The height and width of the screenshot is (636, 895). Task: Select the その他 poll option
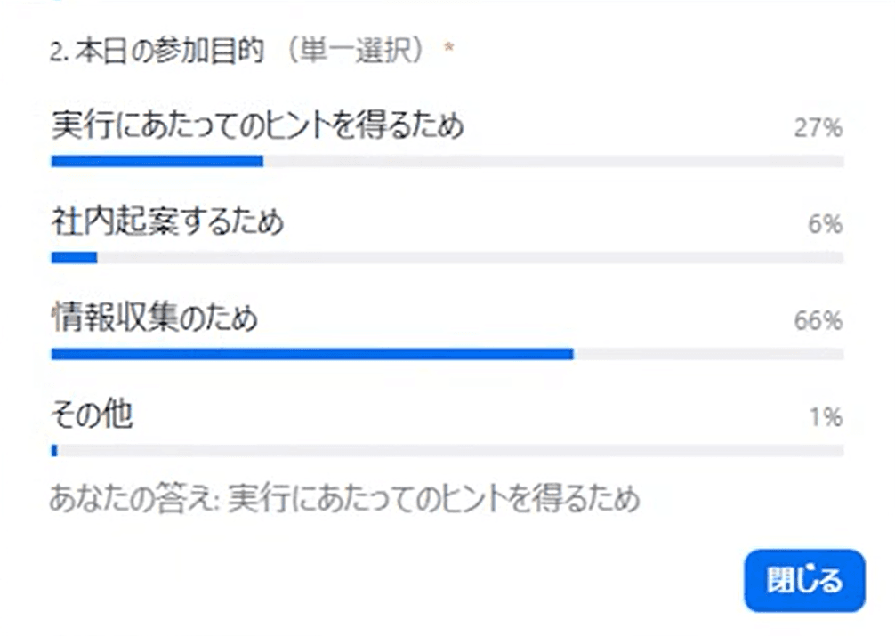tap(92, 415)
